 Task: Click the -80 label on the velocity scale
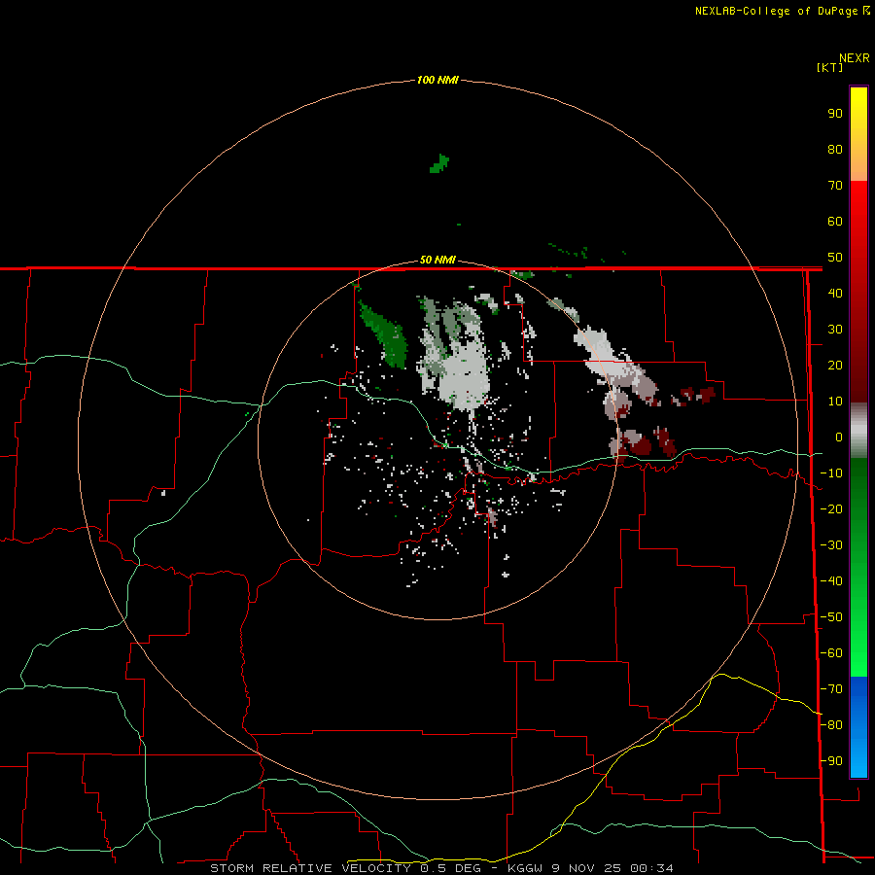point(831,725)
